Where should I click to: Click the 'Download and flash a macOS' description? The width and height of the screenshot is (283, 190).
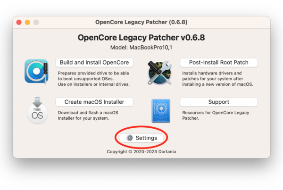coord(88,116)
